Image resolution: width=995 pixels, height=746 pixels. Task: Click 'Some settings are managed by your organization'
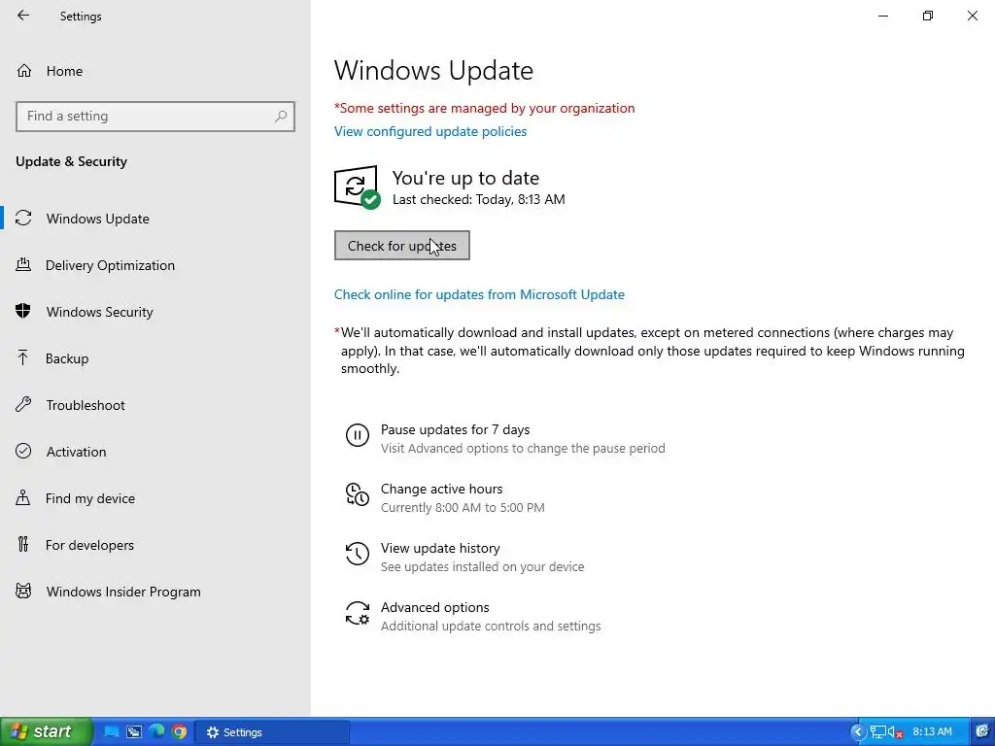click(x=484, y=108)
